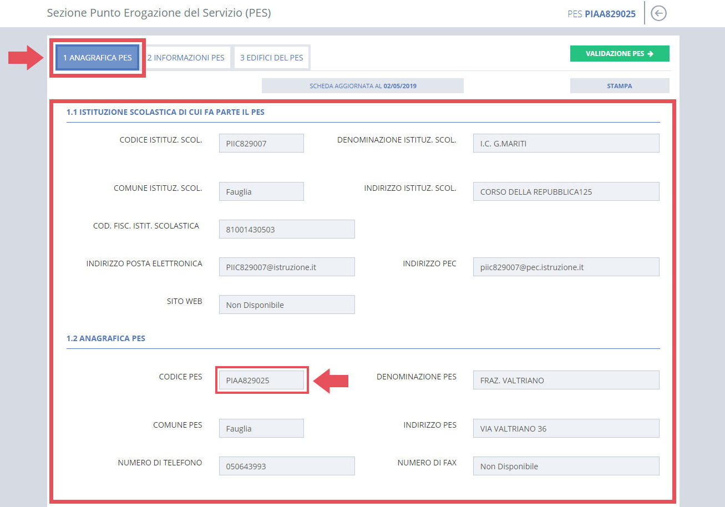Viewport: 725px width, 507px height.
Task: Click the back arrow circle icon
Action: [658, 13]
